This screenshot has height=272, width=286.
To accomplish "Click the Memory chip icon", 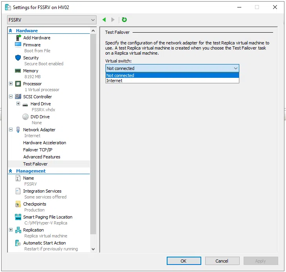I will [18, 71].
